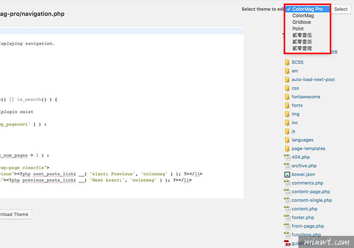Open the inc folder icon
The width and height of the screenshot is (354, 248).
pyautogui.click(x=287, y=122)
